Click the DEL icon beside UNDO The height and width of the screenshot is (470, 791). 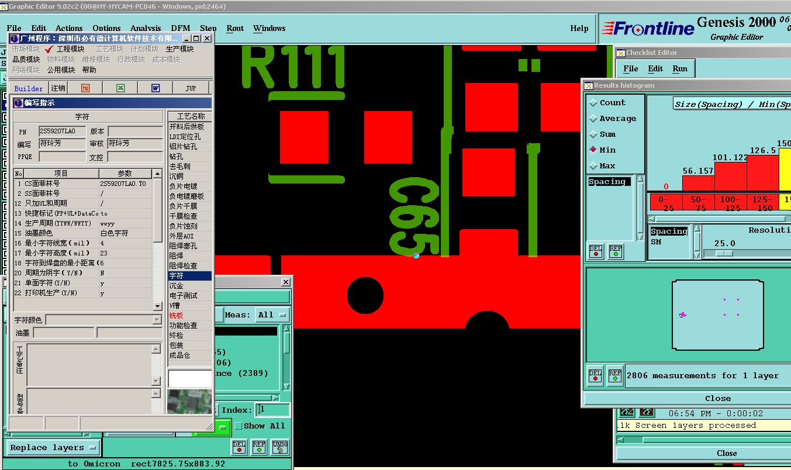click(x=239, y=447)
